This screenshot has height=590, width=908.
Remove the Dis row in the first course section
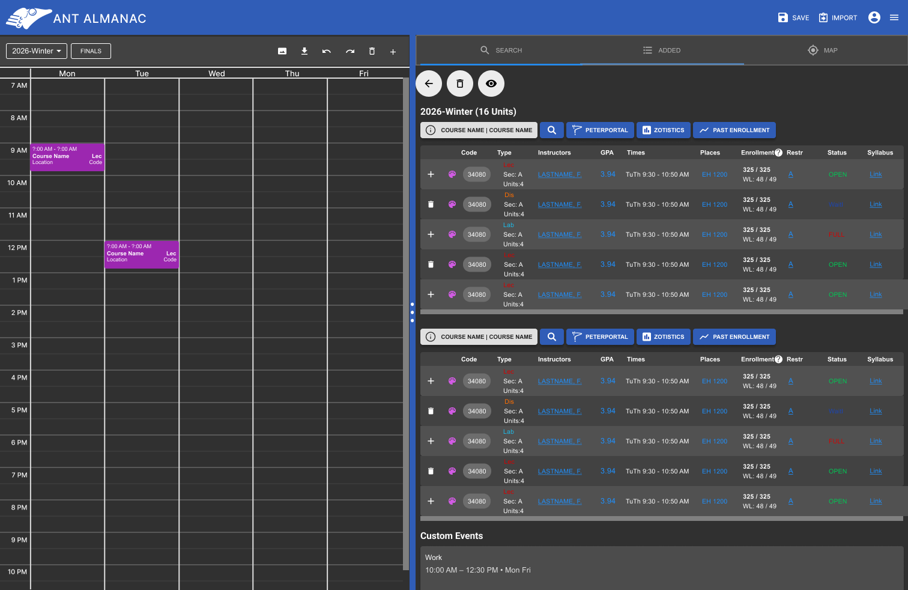click(431, 204)
